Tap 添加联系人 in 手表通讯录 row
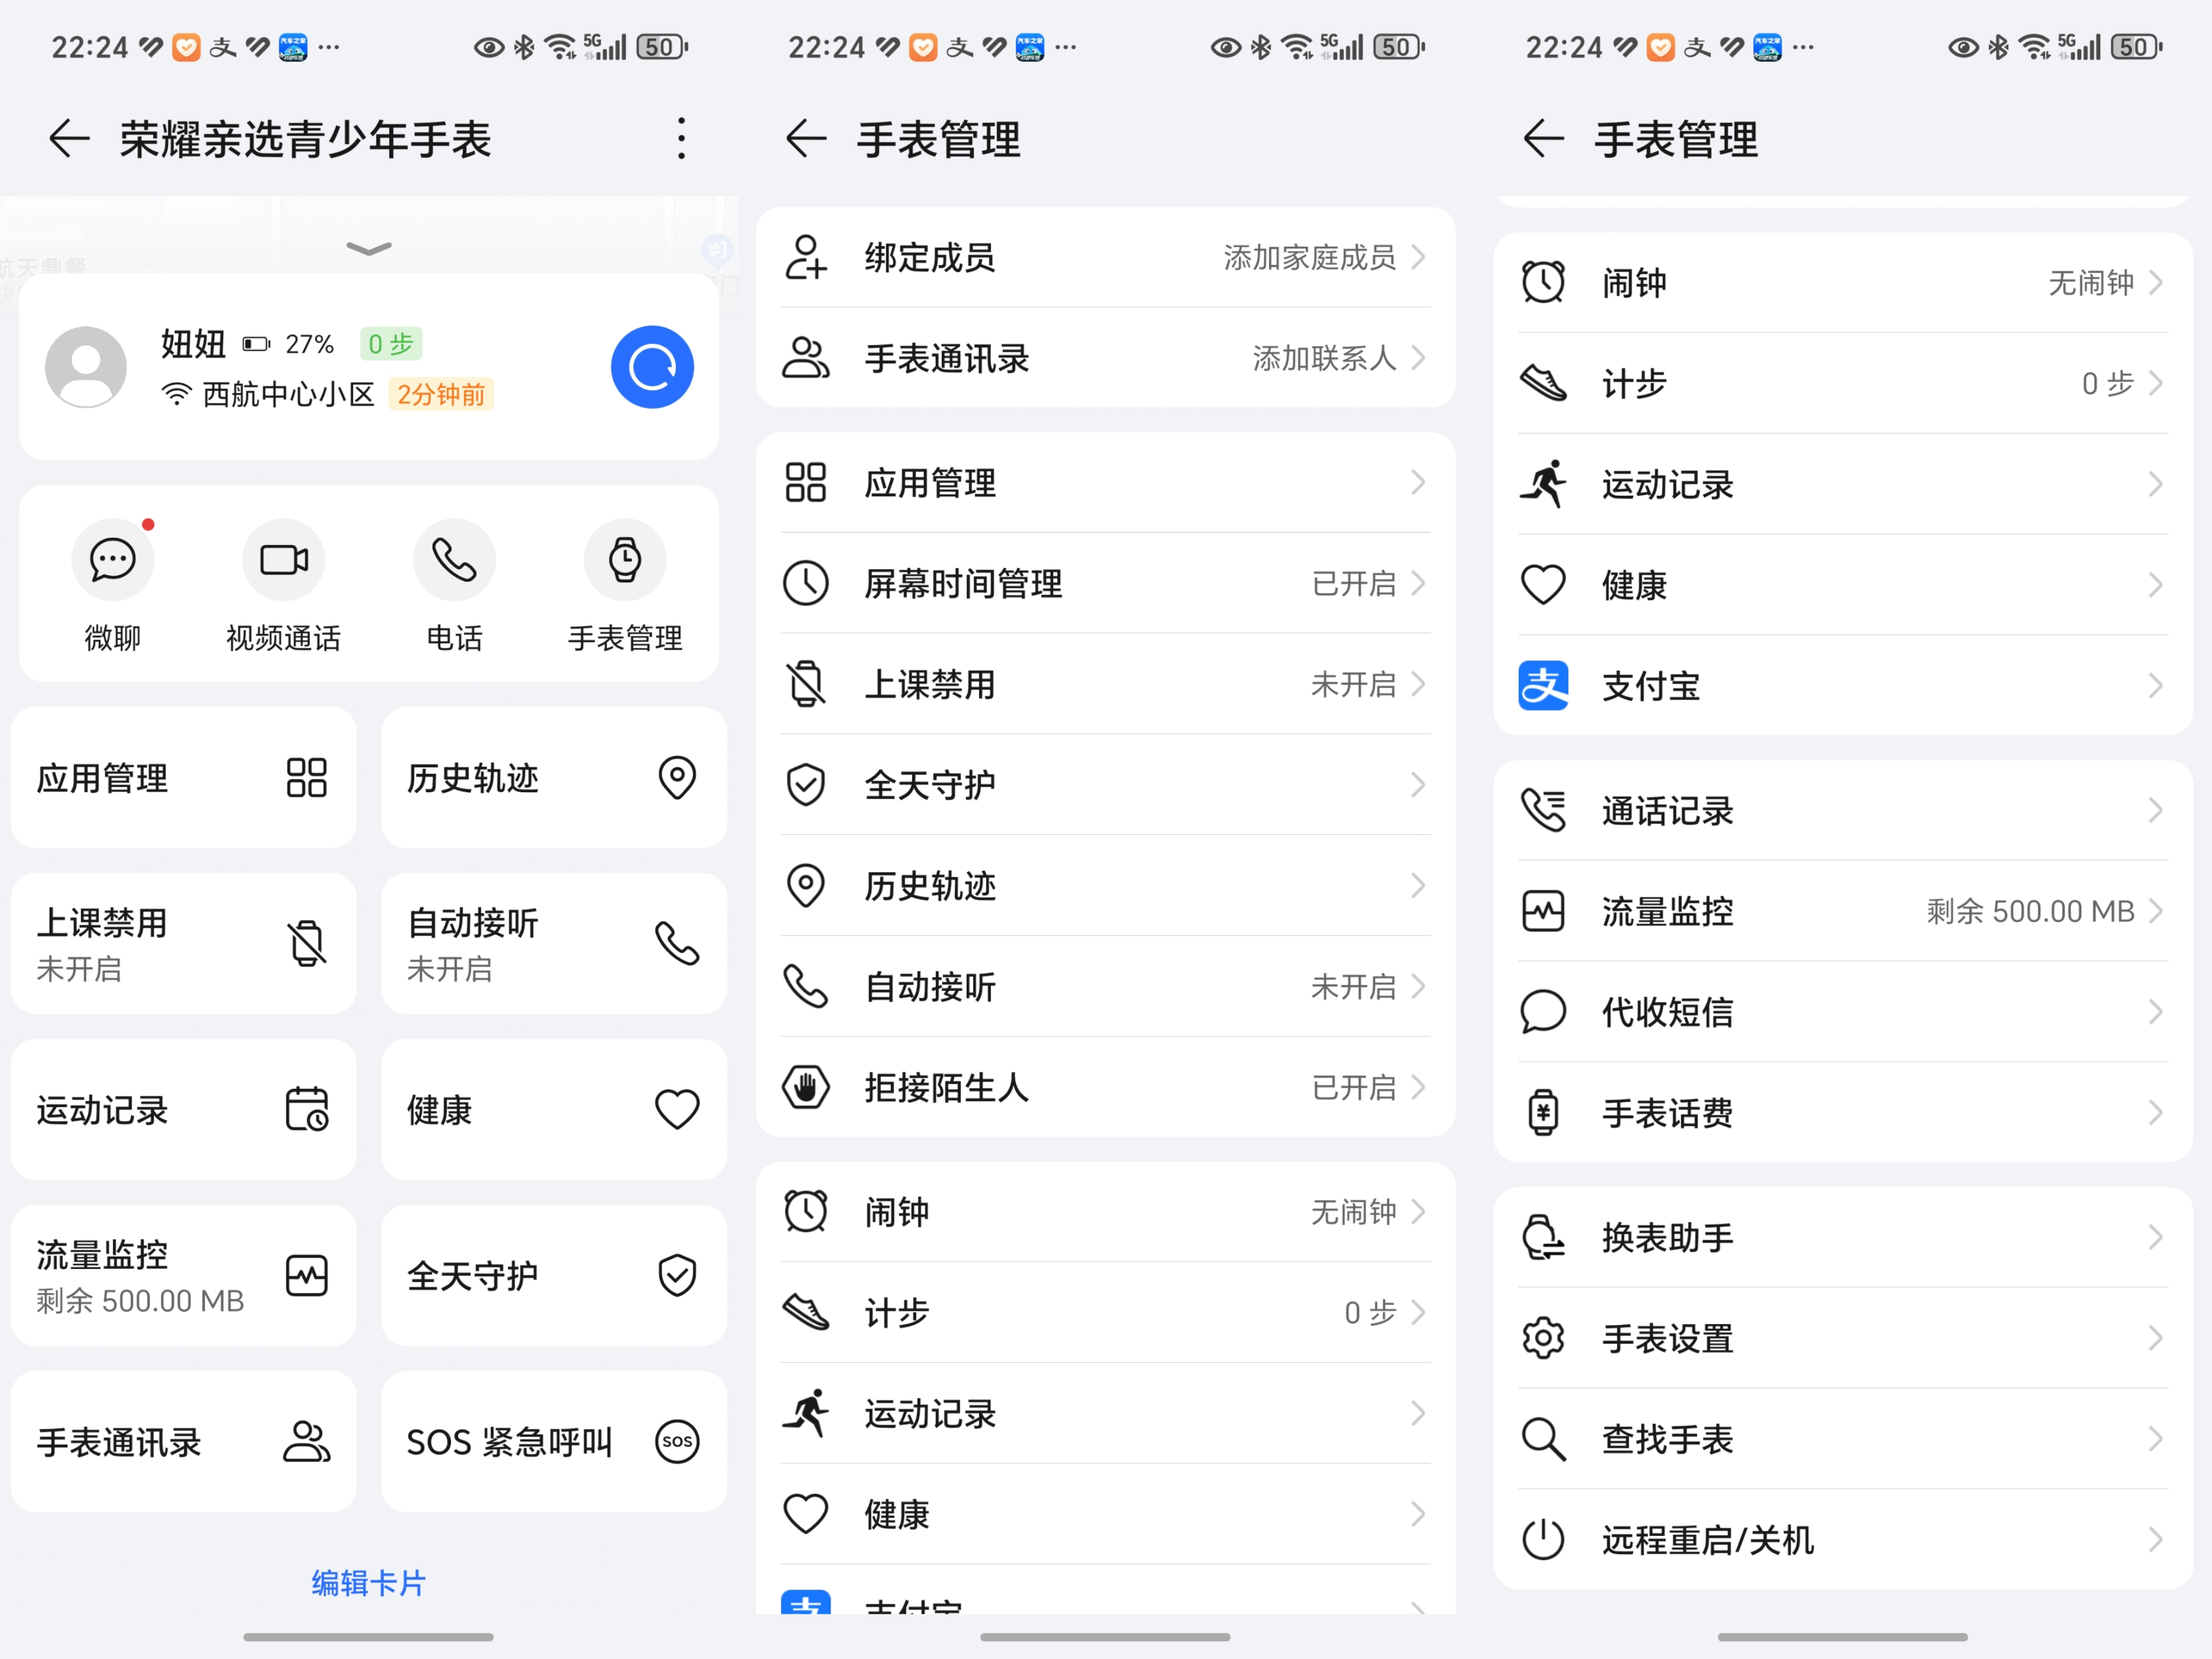Viewport: 2212px width, 1659px height. point(1324,358)
